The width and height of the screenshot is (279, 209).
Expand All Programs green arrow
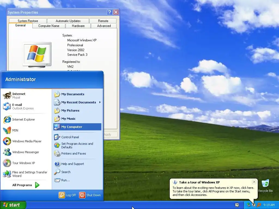tap(37, 185)
